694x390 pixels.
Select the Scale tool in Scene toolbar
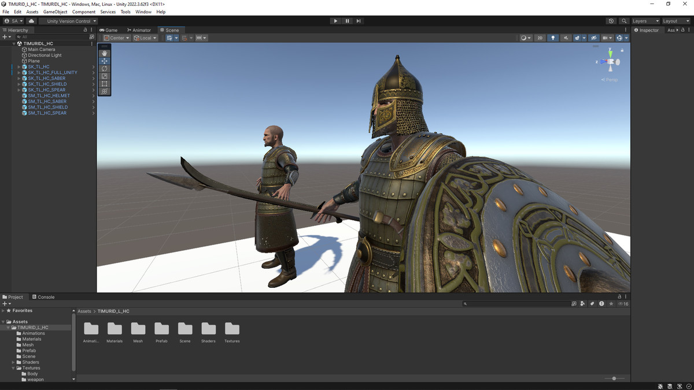[x=105, y=76]
